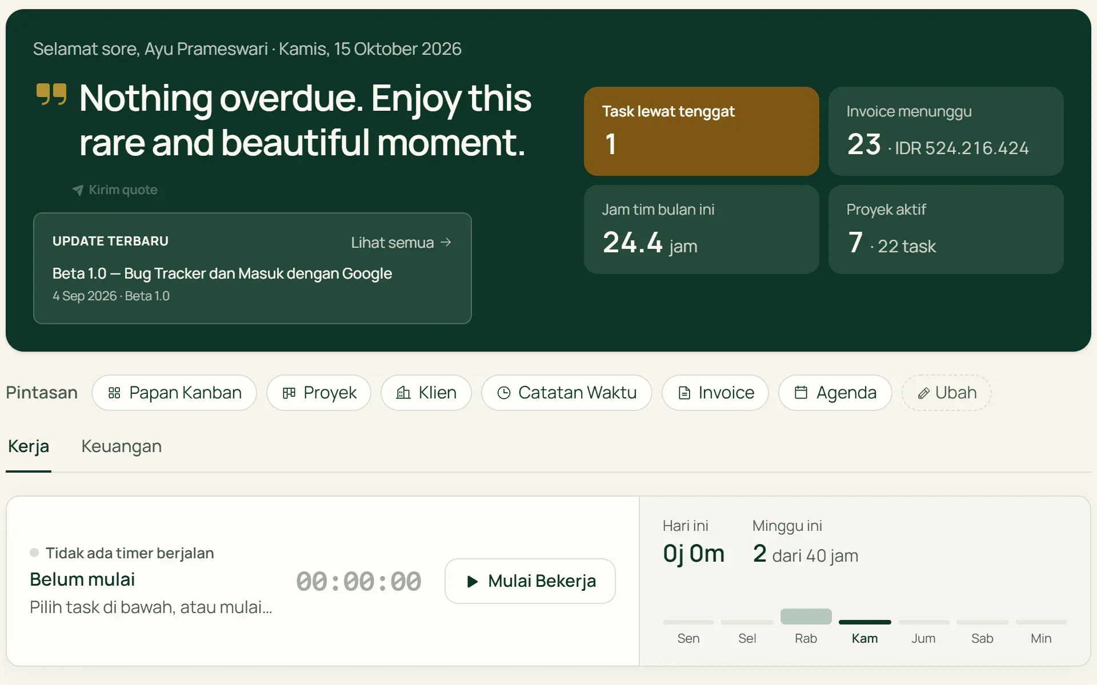Open the Invoice menunggu card
This screenshot has height=685, width=1097.
[946, 131]
